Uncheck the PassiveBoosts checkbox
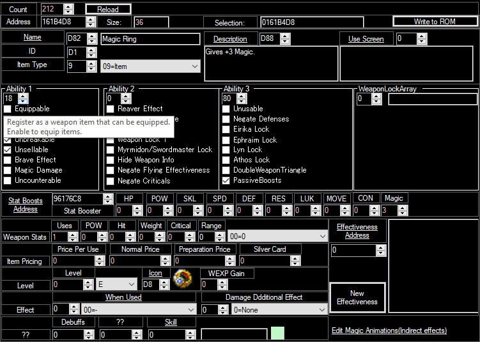The width and height of the screenshot is (480, 342). pyautogui.click(x=226, y=181)
